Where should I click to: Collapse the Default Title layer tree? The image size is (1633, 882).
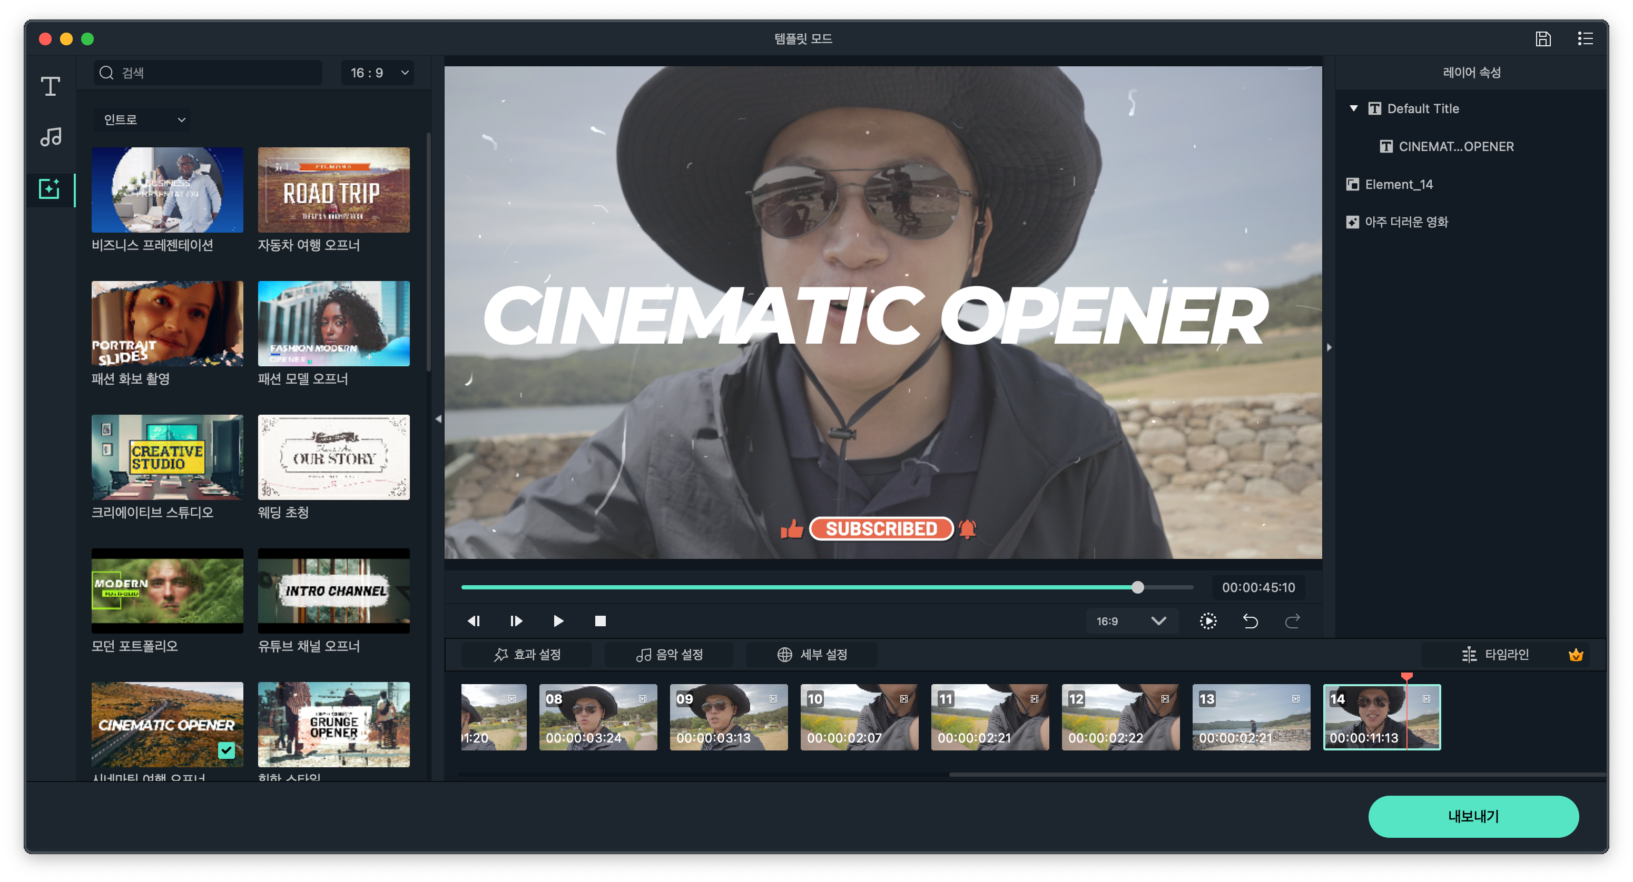tap(1353, 108)
